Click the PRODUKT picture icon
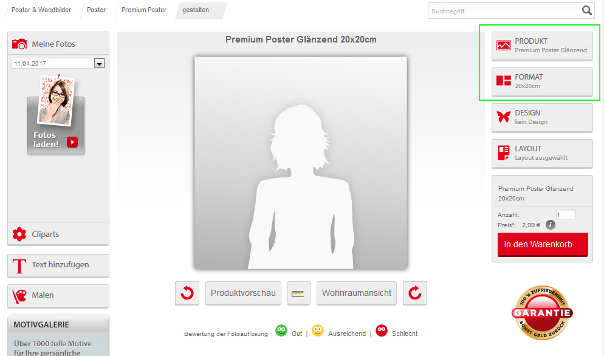The height and width of the screenshot is (356, 604). click(x=504, y=46)
